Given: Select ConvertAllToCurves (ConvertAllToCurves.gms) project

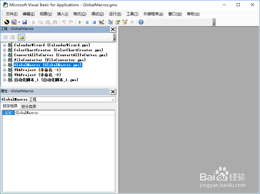Looking at the screenshot, I should 61,55.
